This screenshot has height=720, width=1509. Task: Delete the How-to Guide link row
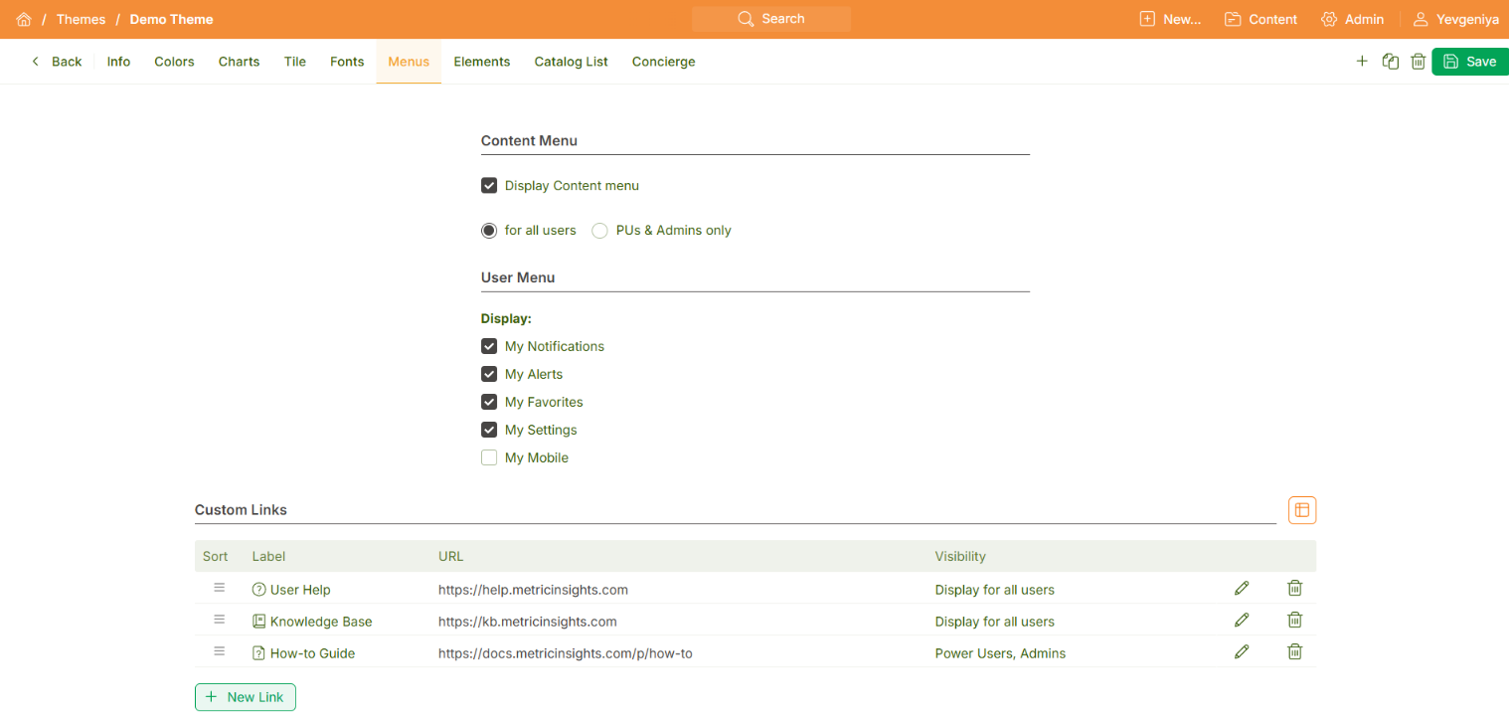tap(1294, 652)
